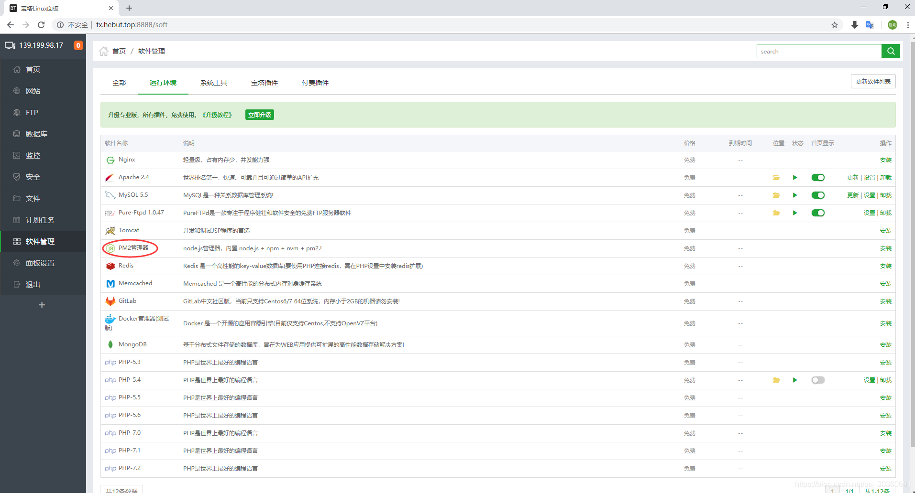
Task: Toggle homepage display for MySQL 5.5
Action: [x=818, y=195]
